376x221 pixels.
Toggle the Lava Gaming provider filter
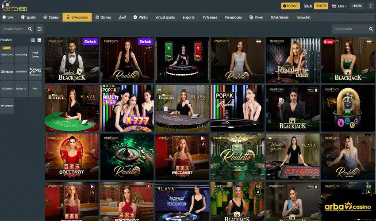pos(21,54)
